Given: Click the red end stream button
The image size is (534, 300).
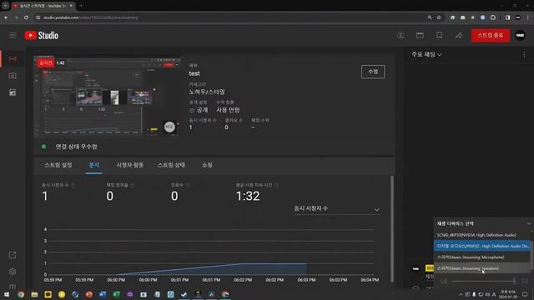Looking at the screenshot, I should (x=491, y=35).
